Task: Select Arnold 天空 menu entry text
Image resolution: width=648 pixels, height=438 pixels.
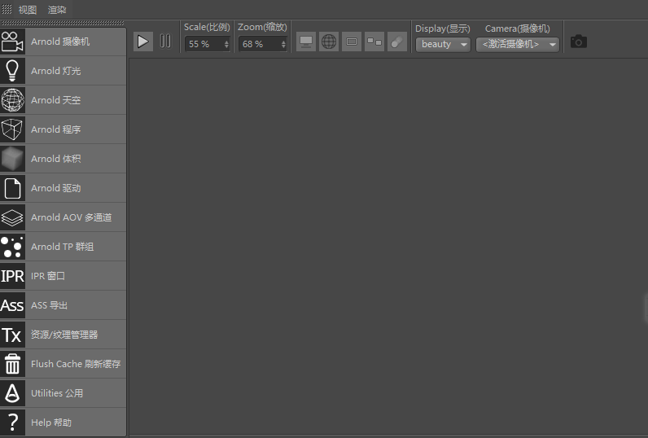Action: pyautogui.click(x=56, y=100)
